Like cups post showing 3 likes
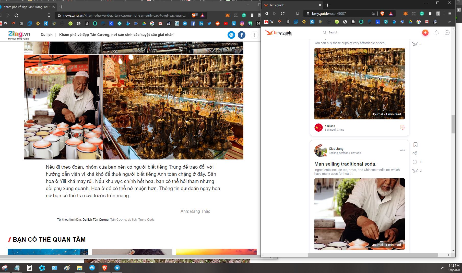Image resolution: width=462 pixels, height=273 pixels. (415, 44)
